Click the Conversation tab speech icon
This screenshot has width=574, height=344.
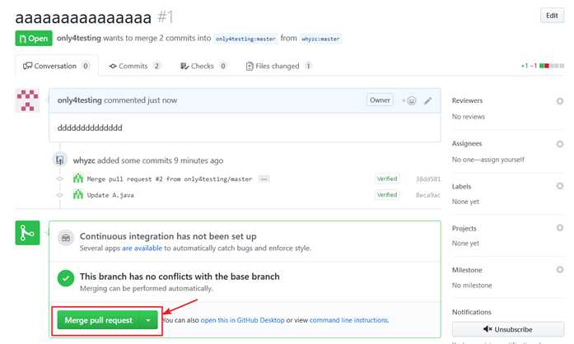point(27,66)
